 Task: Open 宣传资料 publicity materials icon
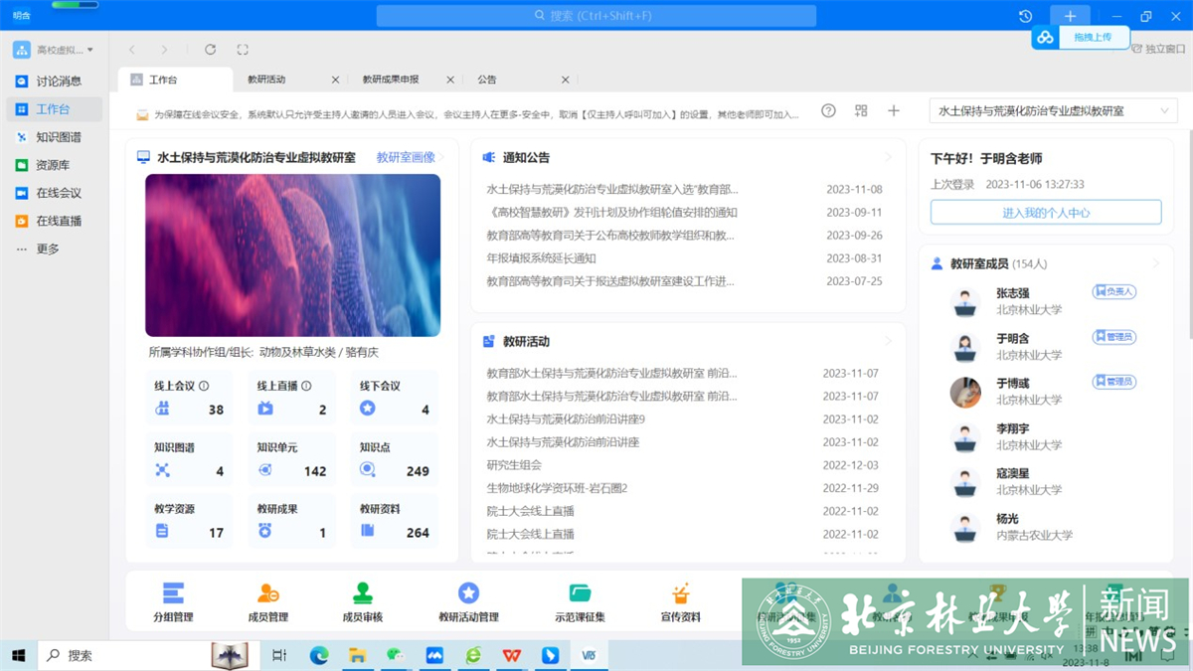[x=681, y=594]
